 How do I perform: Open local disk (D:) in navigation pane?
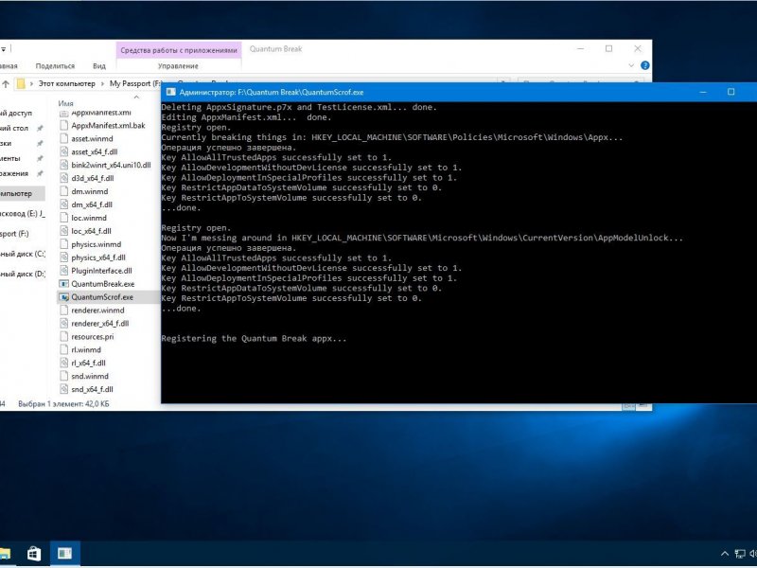point(23,274)
